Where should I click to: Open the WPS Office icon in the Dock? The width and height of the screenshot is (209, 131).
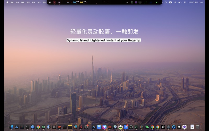pos(59,127)
